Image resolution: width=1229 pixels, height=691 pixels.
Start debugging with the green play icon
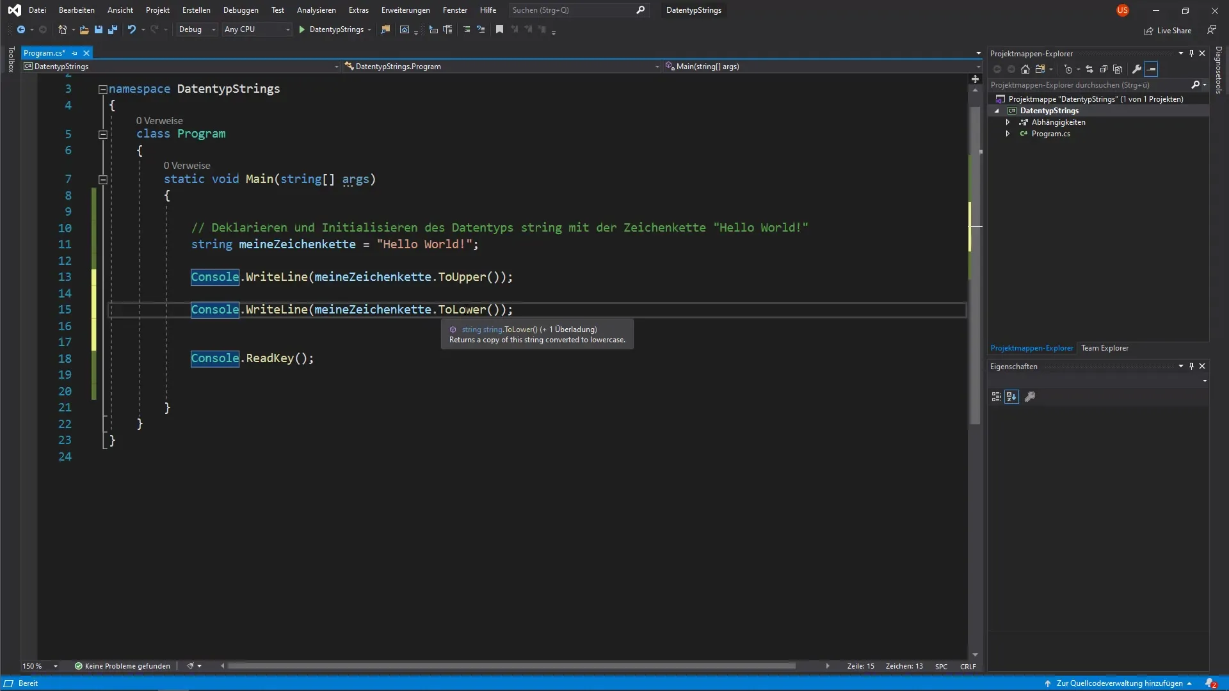[302, 29]
